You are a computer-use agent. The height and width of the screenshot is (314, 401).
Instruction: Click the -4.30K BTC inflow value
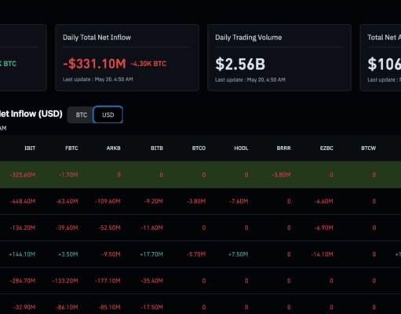pos(148,64)
